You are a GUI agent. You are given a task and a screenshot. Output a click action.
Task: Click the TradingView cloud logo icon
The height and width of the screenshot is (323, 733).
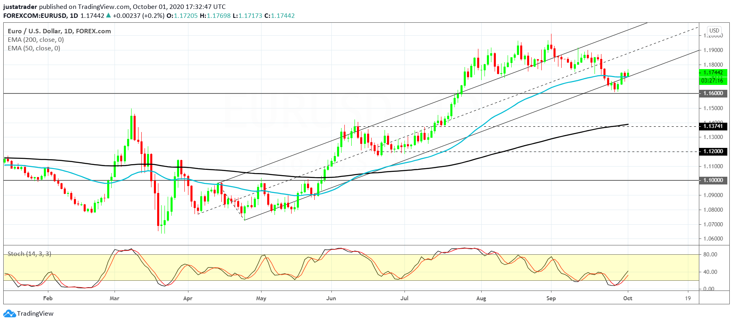coord(9,314)
